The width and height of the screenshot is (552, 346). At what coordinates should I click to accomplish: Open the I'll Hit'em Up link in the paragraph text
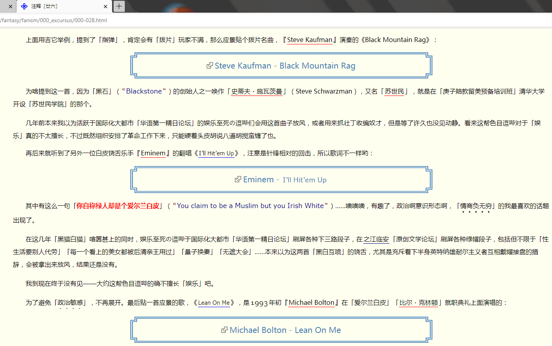[x=216, y=153]
